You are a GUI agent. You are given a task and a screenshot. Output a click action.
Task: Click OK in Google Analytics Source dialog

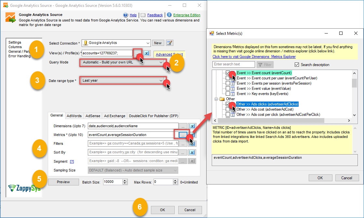click(x=163, y=210)
